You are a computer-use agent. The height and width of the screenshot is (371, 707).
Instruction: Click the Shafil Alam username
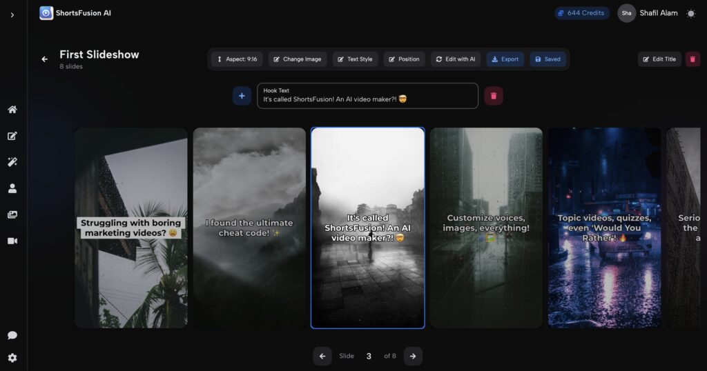coord(658,13)
